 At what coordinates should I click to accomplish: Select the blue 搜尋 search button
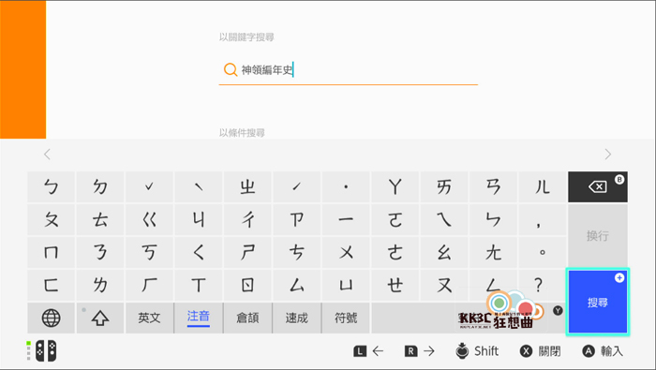[598, 302]
